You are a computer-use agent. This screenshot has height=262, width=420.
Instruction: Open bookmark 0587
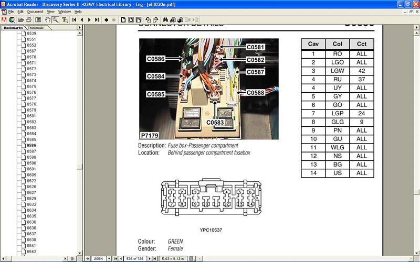pyautogui.click(x=31, y=151)
